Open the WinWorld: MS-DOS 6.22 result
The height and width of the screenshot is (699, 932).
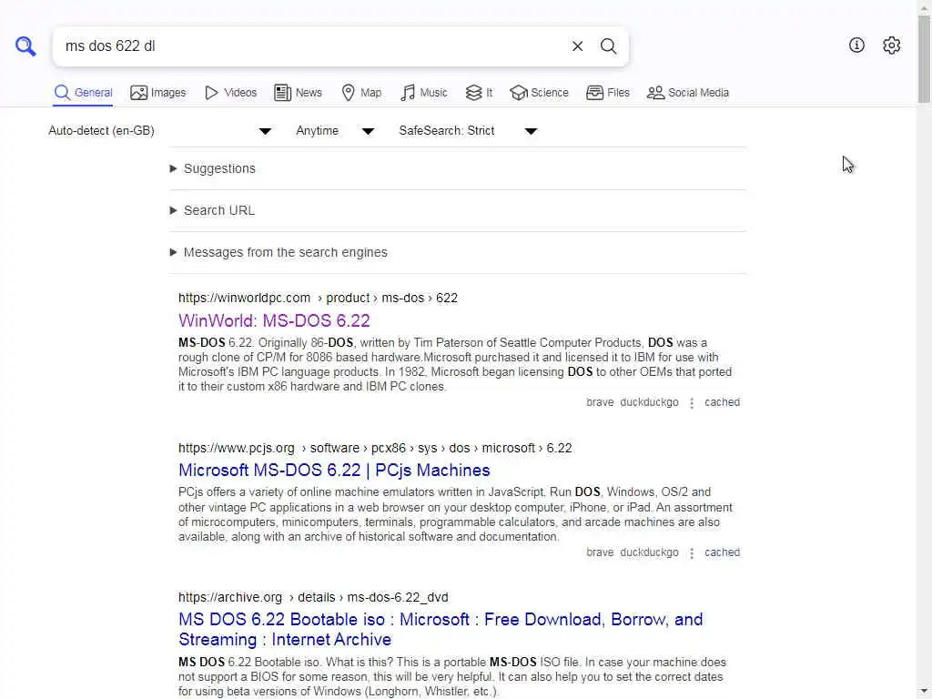tap(274, 321)
